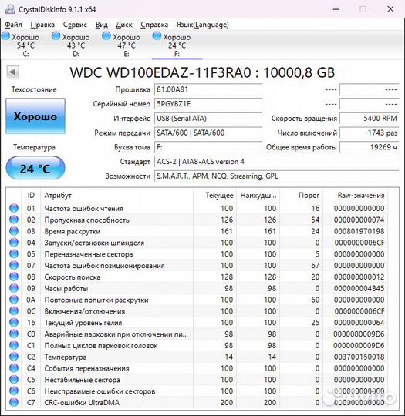This screenshot has height=416, width=405.
Task: Select row Пропускная способность
Action: point(197,220)
